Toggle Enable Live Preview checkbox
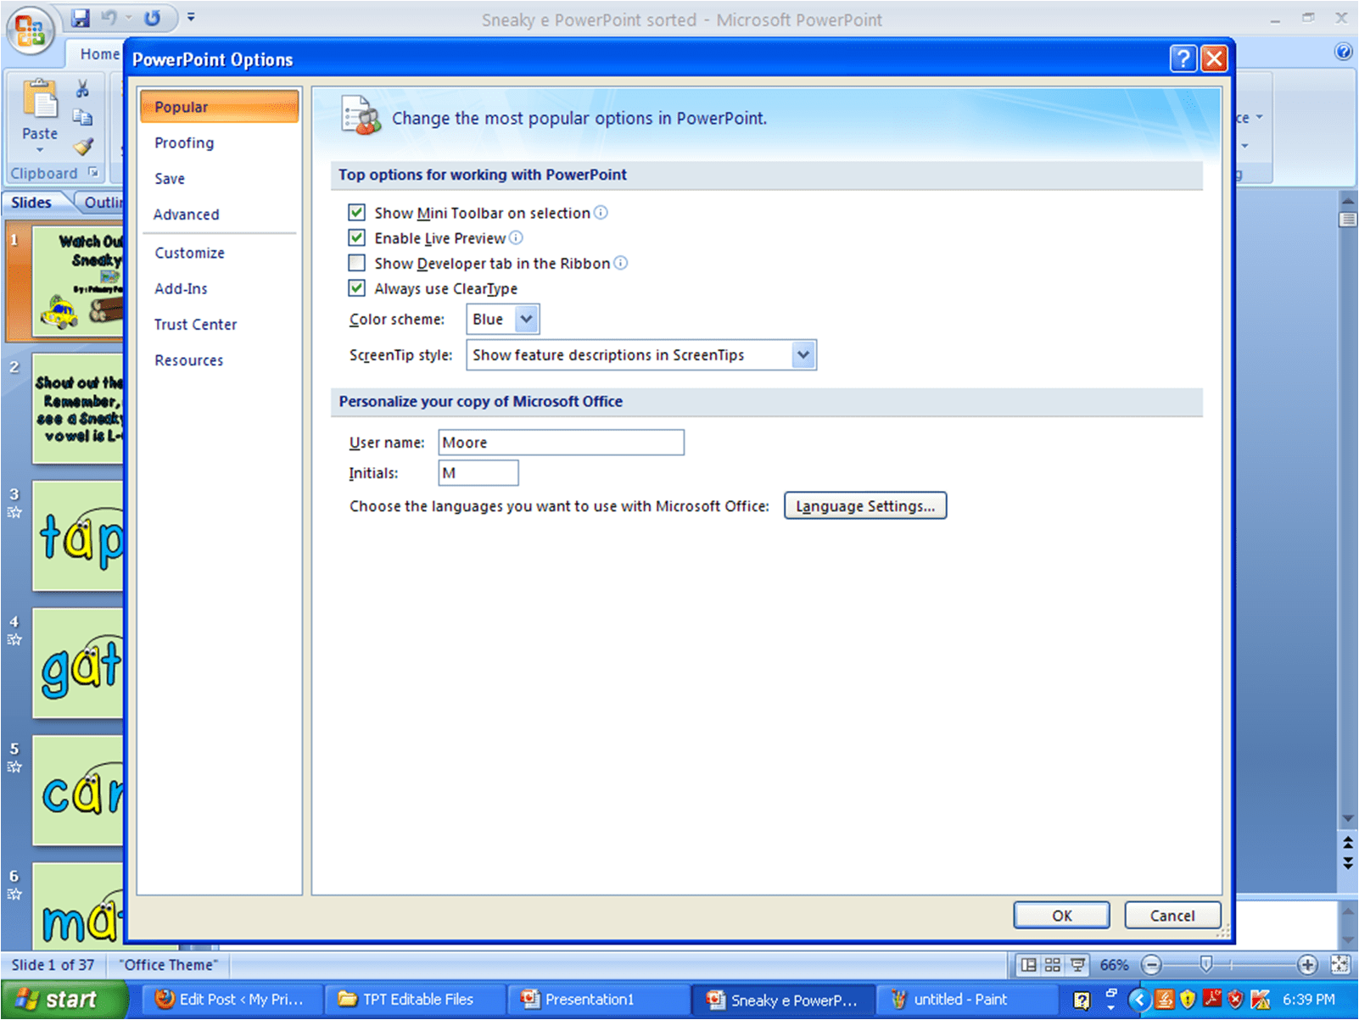The height and width of the screenshot is (1020, 1359). pos(357,237)
